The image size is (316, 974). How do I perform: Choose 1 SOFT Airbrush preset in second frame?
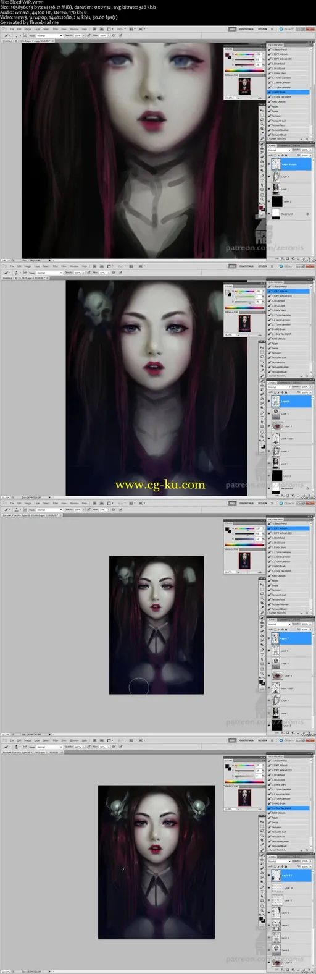click(288, 291)
